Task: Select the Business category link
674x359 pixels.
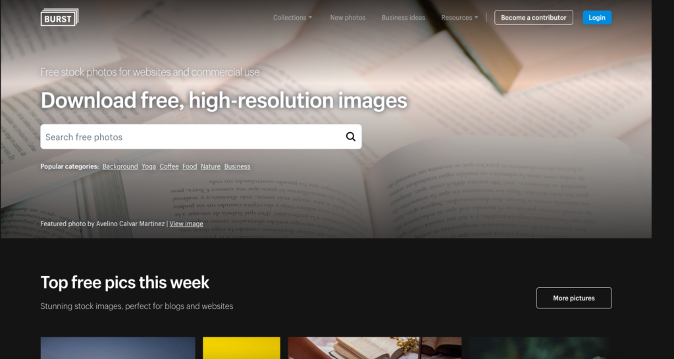Action: (237, 166)
